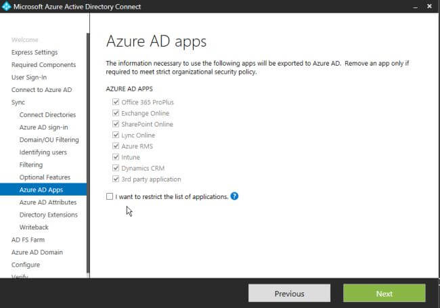Open the Azure AD Domain step
Viewport: 440px width, 308px height.
37,252
